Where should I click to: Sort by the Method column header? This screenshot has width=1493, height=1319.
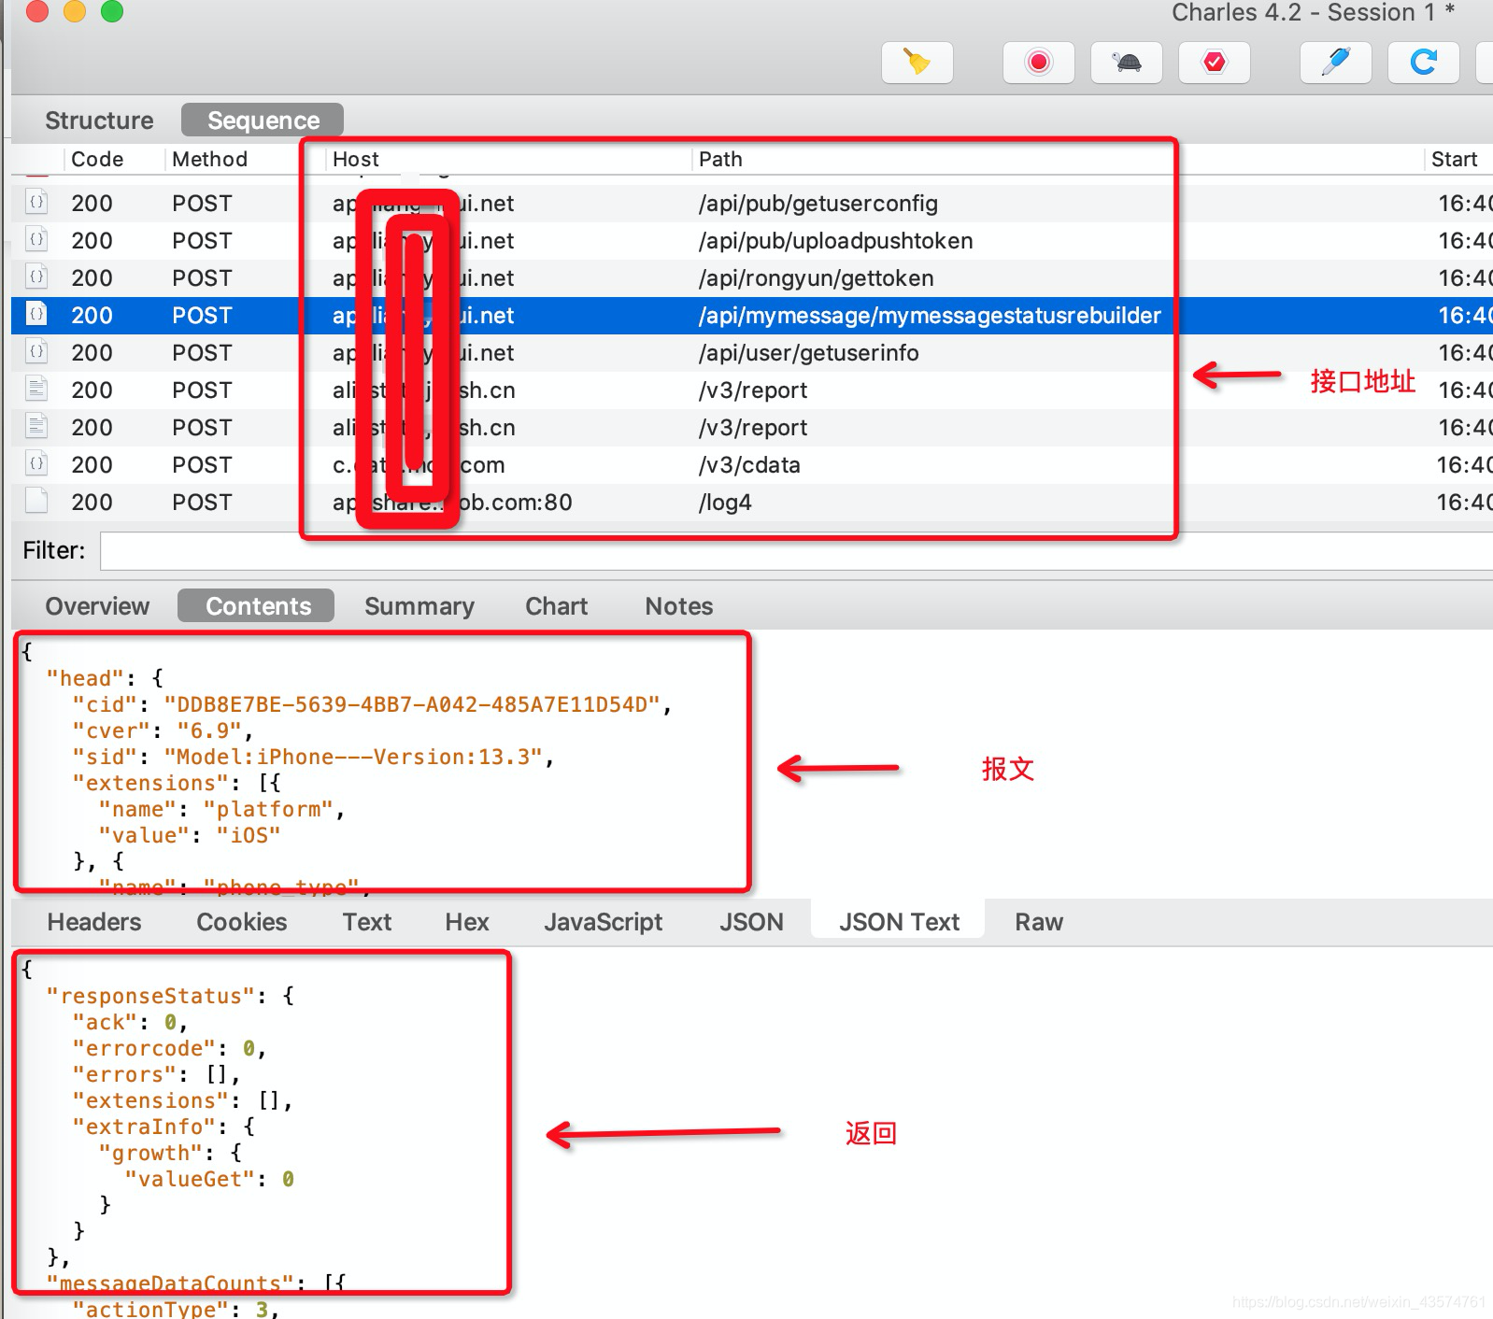[209, 159]
